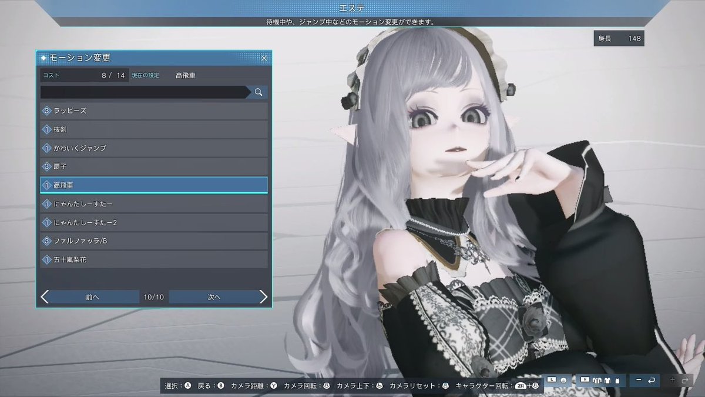Click the キャラクター回転 ZR hint
705x397 pixels.
pos(497,386)
